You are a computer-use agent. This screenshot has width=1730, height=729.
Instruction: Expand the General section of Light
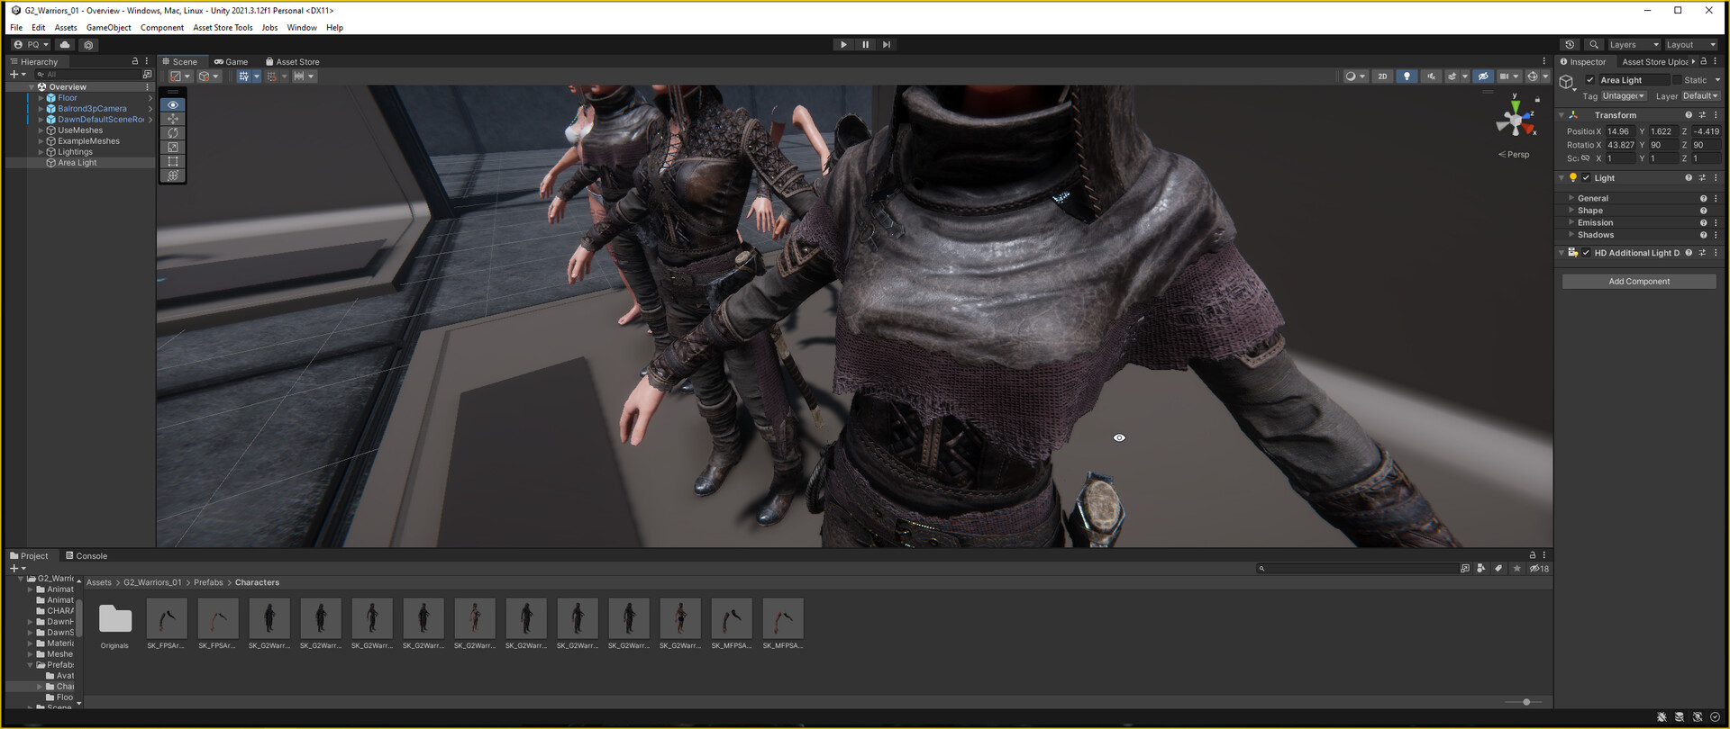coord(1571,198)
